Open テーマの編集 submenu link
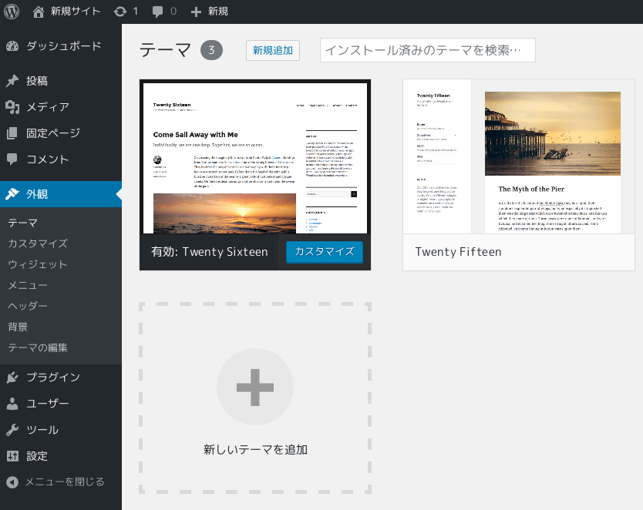643x510 pixels. pyautogui.click(x=38, y=347)
